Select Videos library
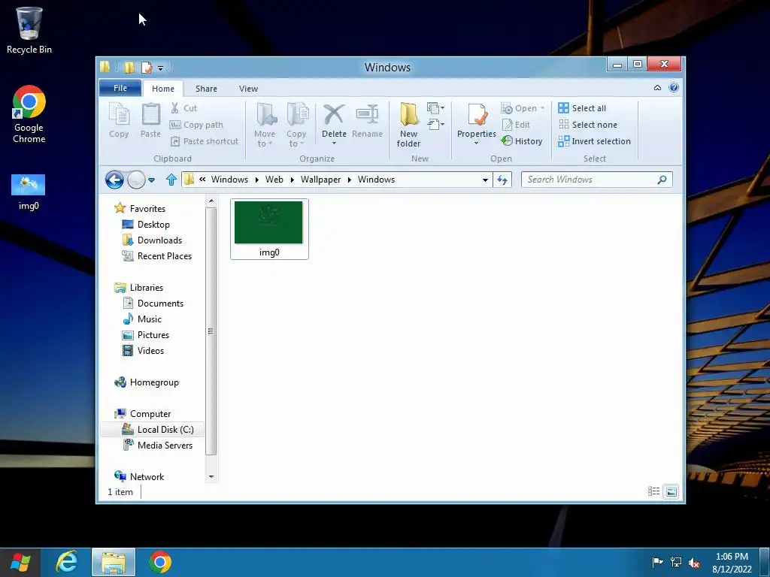770x577 pixels. point(144,351)
